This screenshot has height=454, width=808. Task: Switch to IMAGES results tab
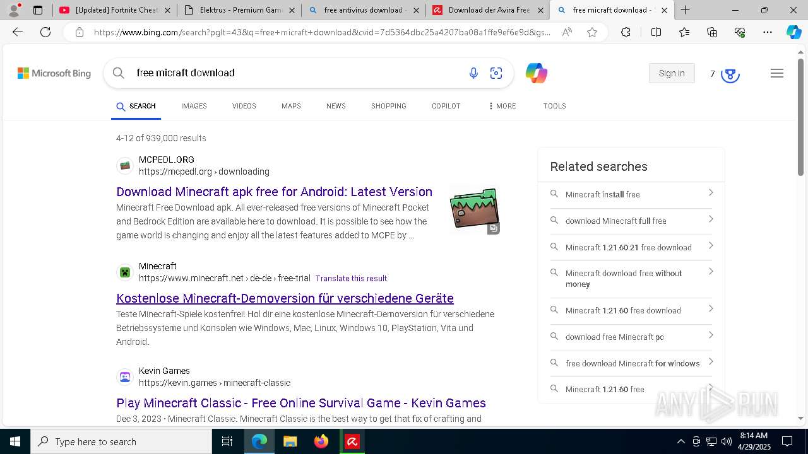coord(194,106)
